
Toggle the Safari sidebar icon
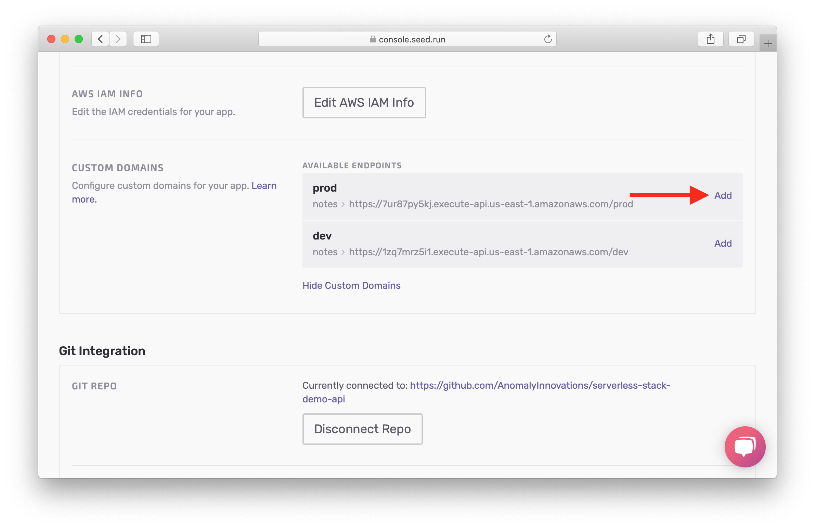[146, 39]
